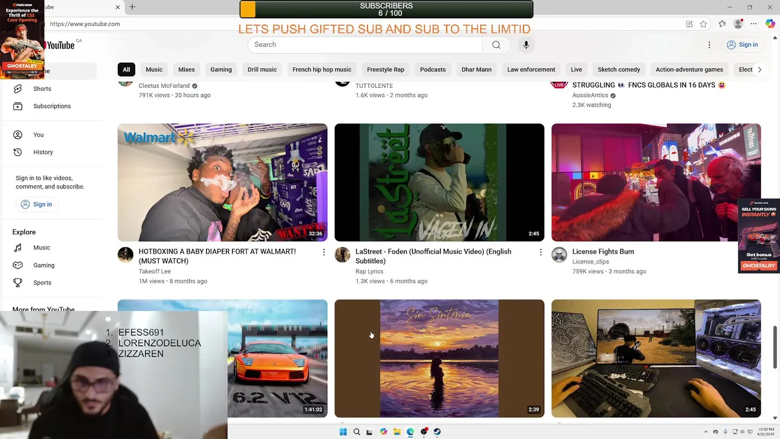Click the YouTube search field
780x439 pixels.
(364, 45)
